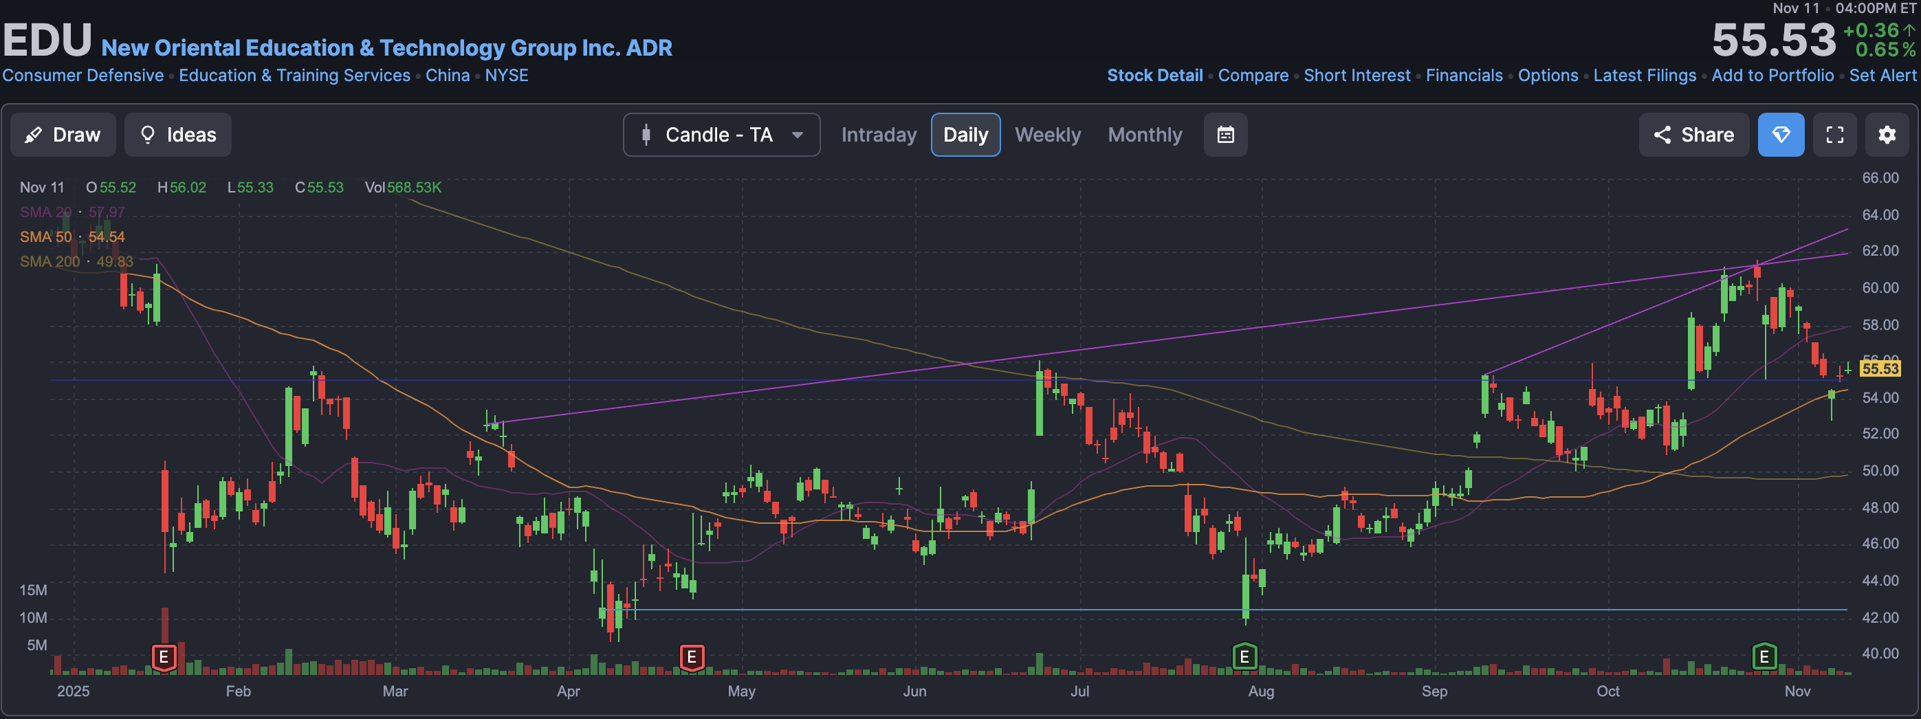This screenshot has height=719, width=1921.
Task: Toggle fullscreen chart view
Action: [x=1834, y=134]
